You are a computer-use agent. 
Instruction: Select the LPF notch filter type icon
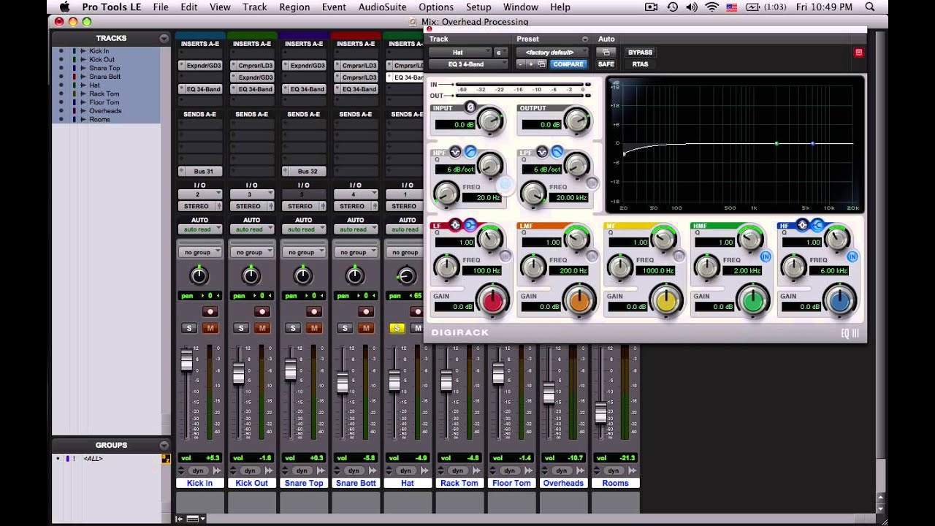(542, 152)
